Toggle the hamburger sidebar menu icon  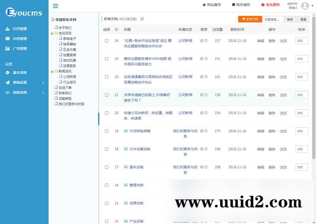55,6
